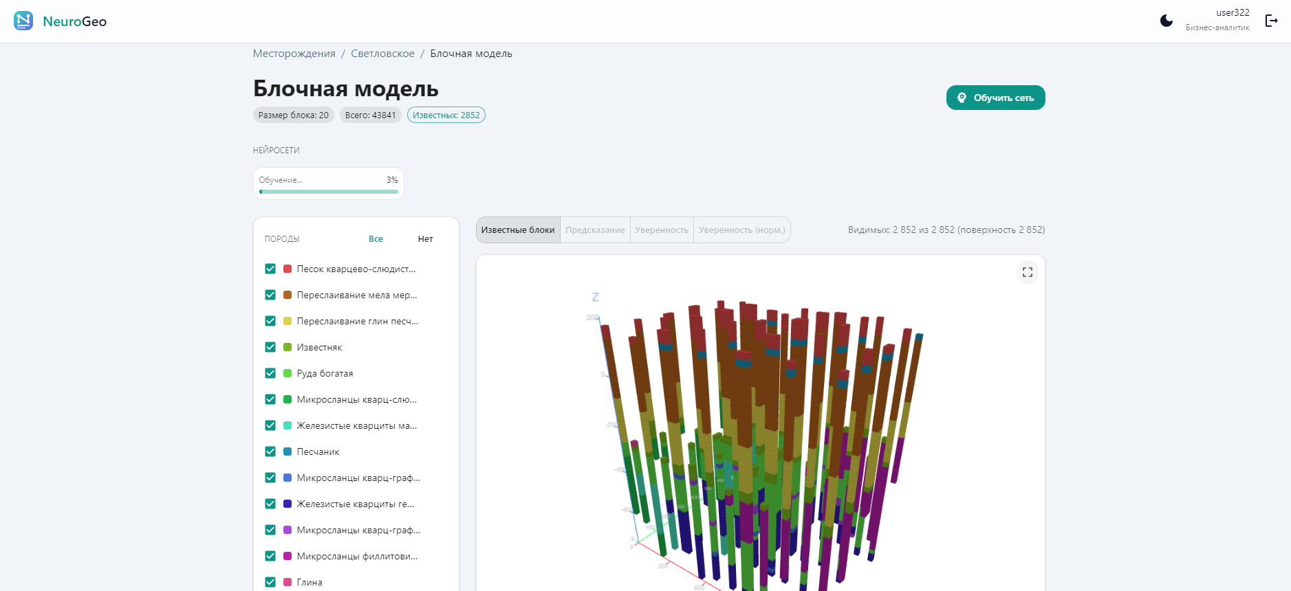Uncheck Переслаивание глин песч checkbox

point(270,321)
